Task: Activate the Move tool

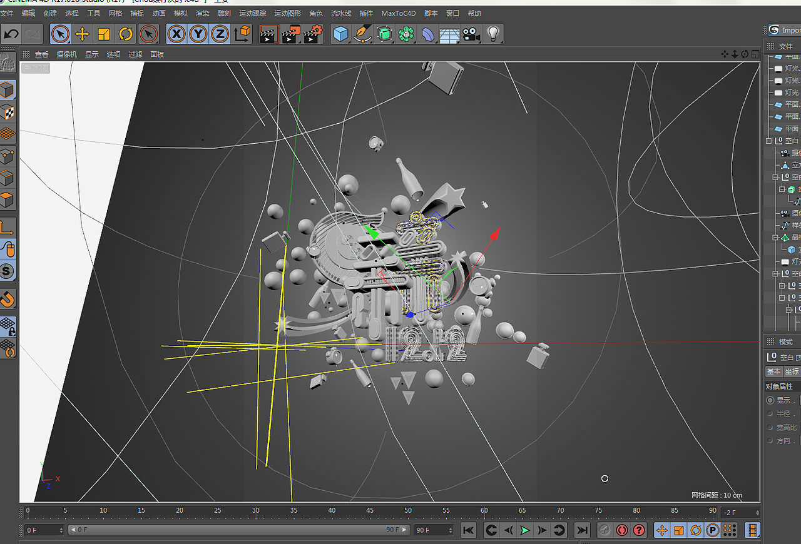Action: [x=82, y=34]
